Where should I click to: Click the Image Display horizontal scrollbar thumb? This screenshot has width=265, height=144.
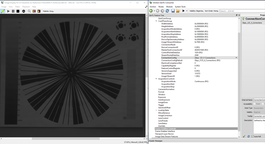click(x=66, y=139)
